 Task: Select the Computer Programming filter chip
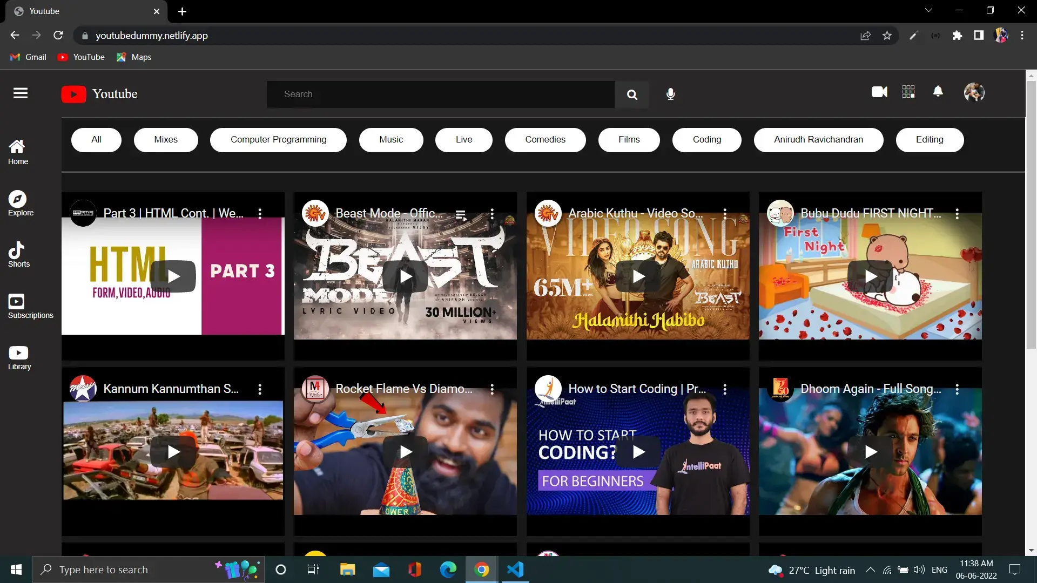278,140
